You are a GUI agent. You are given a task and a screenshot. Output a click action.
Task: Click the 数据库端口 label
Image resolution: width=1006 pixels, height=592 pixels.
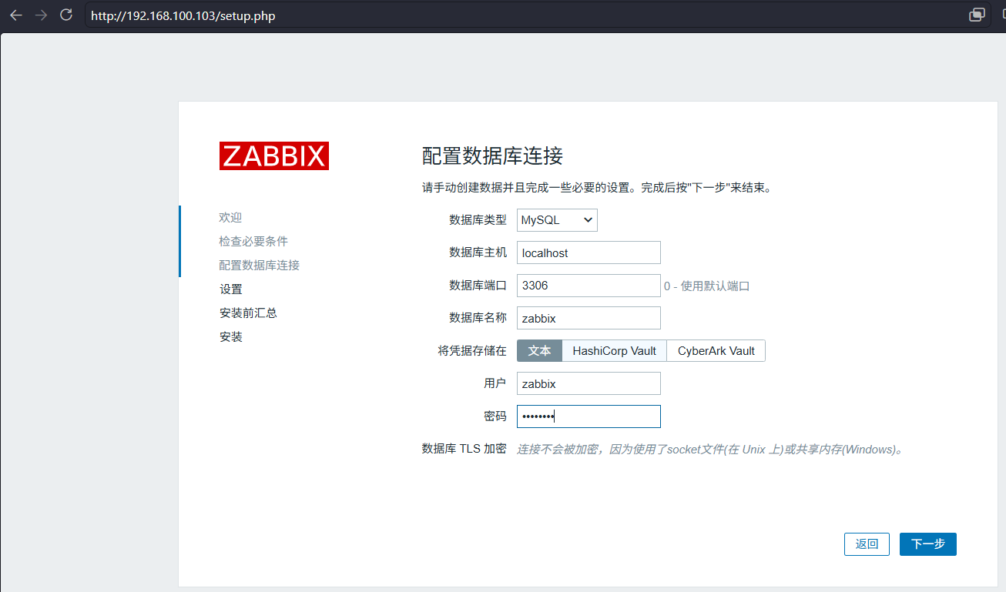click(x=478, y=286)
